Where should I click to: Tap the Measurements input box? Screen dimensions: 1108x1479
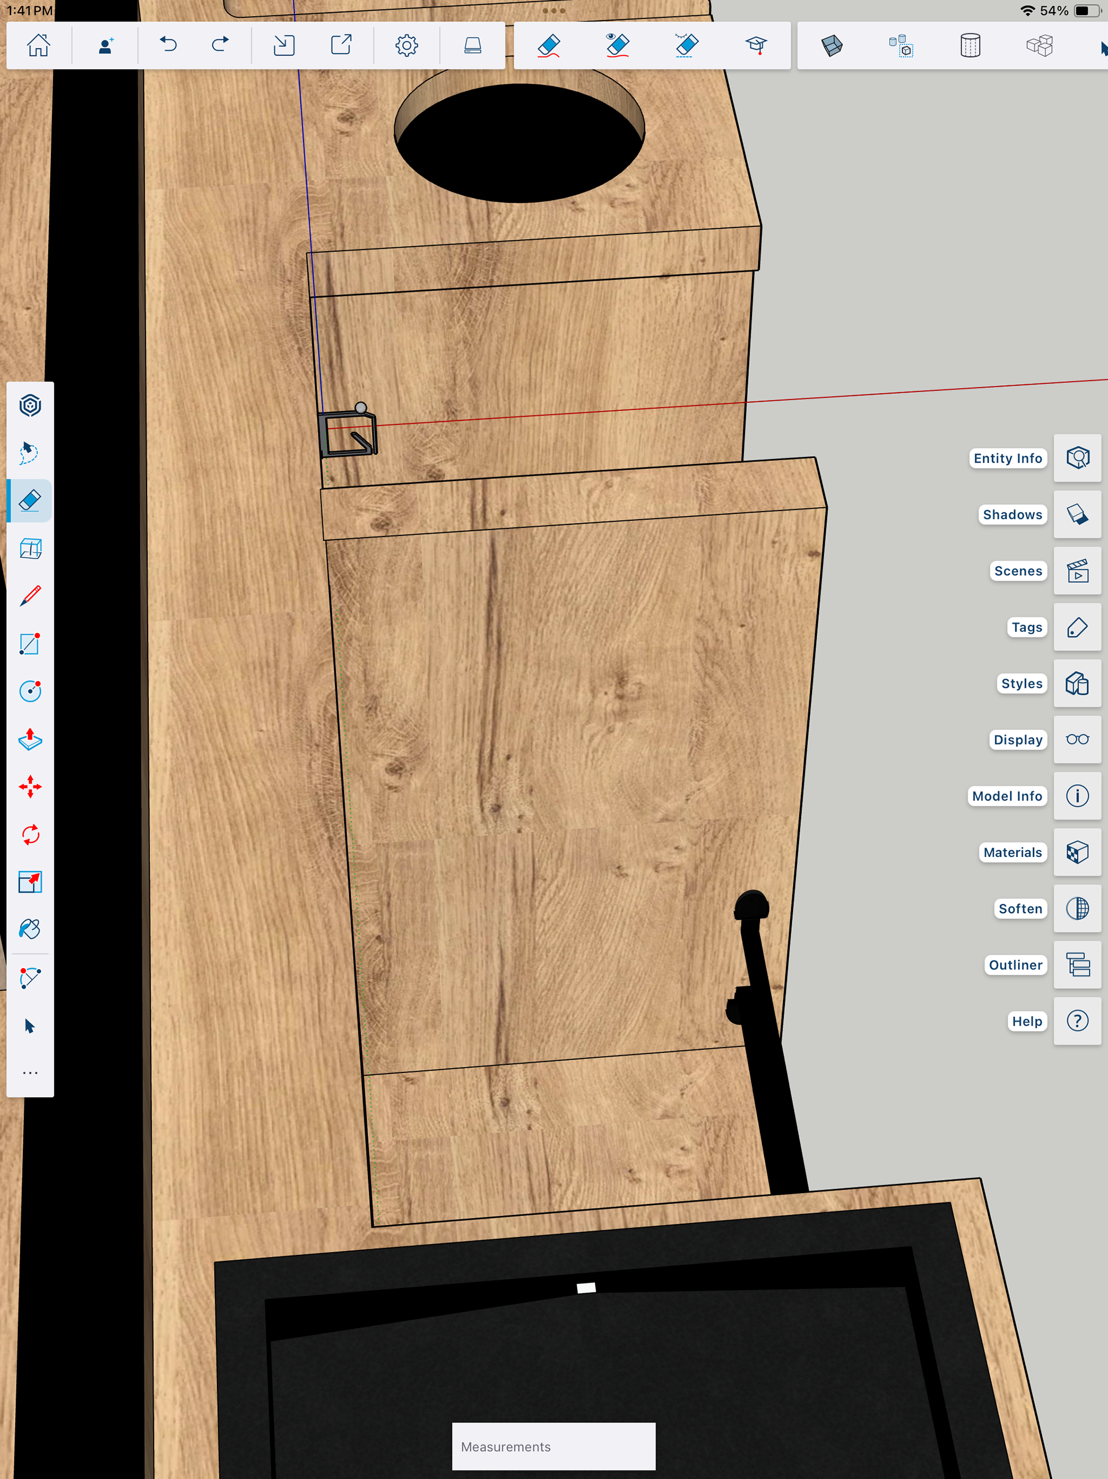pyautogui.click(x=553, y=1447)
